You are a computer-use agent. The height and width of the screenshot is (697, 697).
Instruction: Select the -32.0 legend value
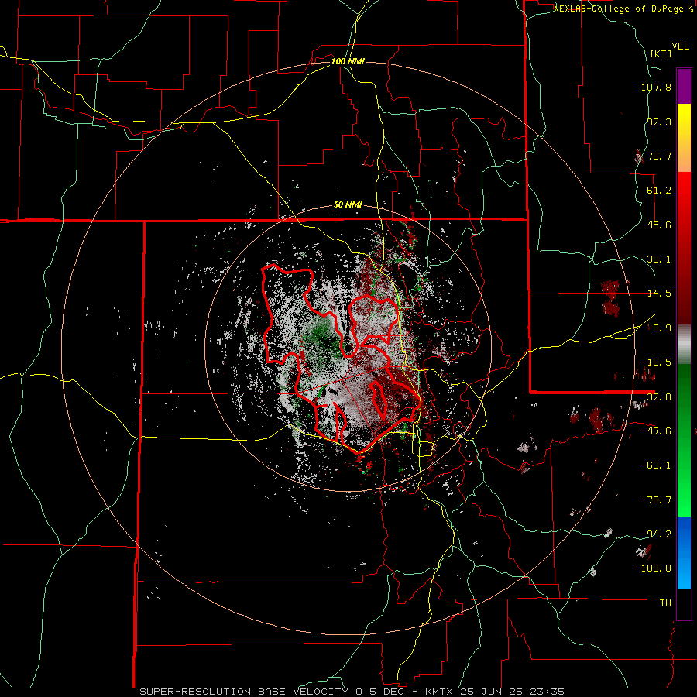(x=656, y=397)
